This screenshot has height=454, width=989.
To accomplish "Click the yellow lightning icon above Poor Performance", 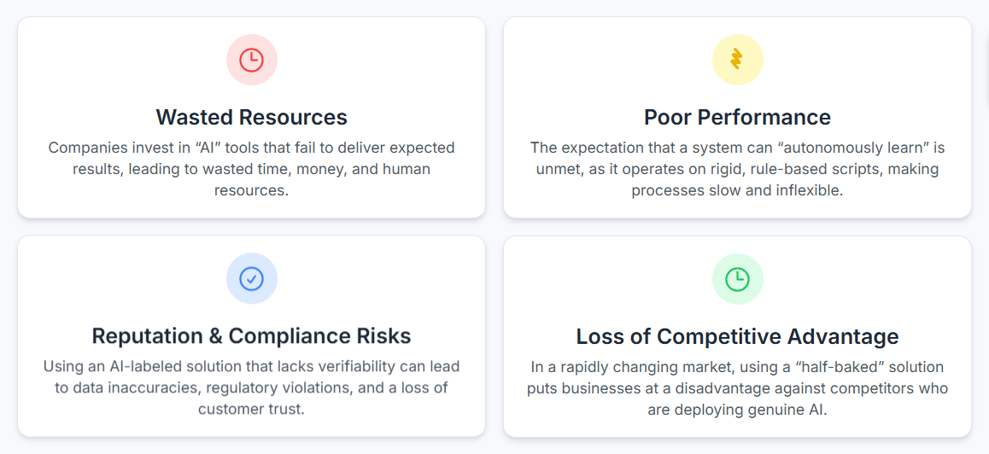I will click(x=737, y=60).
